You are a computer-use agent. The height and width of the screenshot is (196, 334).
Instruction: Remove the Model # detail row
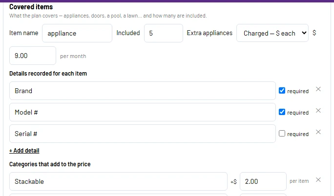pos(318,111)
